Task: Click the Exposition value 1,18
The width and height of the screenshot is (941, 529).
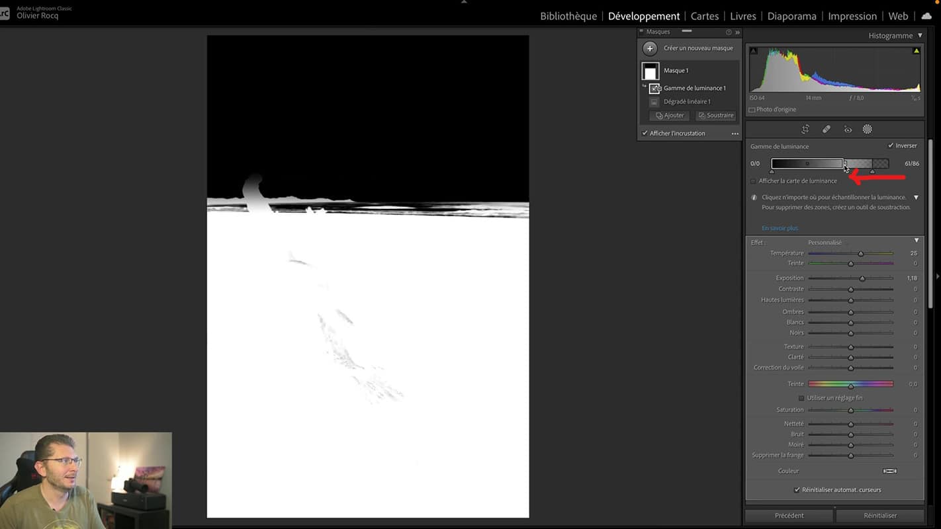Action: tap(912, 278)
